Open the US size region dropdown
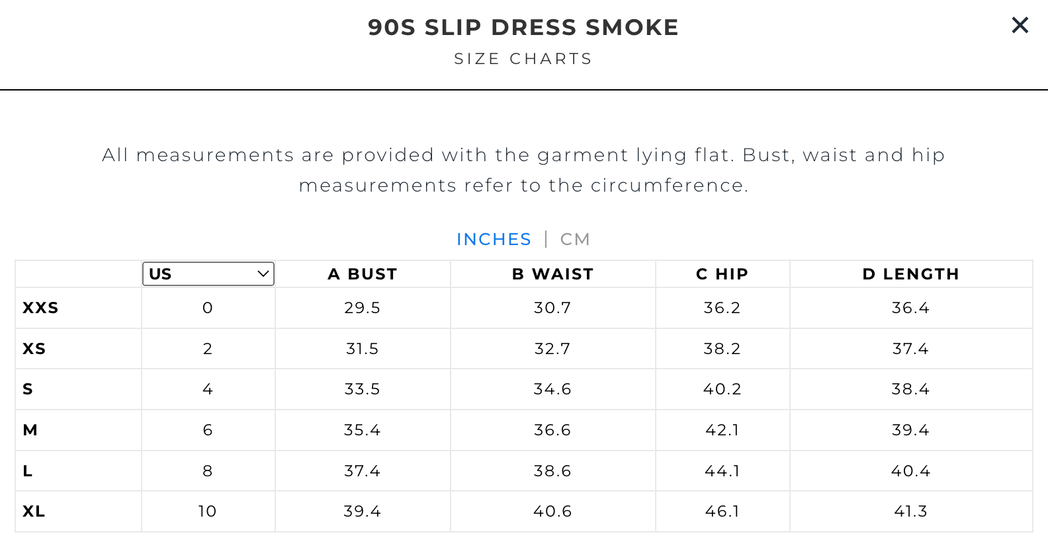1048x547 pixels. (208, 274)
